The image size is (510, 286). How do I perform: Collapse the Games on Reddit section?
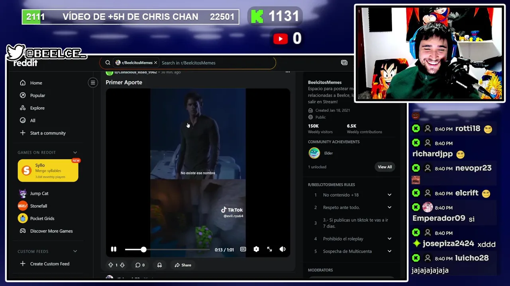tap(75, 153)
